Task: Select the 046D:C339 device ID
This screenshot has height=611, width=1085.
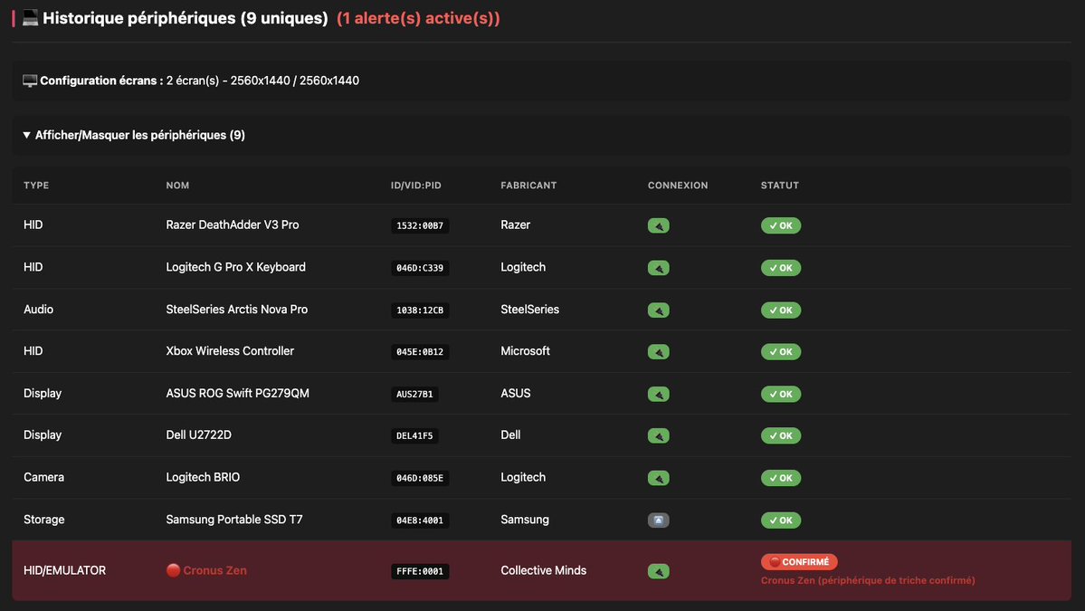Action: (420, 268)
